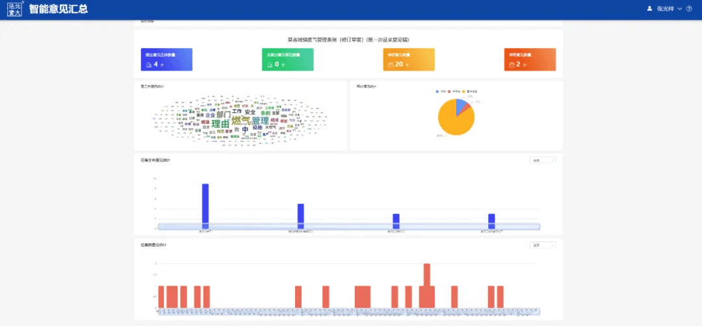The width and height of the screenshot is (702, 326).
Task: Toggle the blue pie chart legend item
Action: (438, 92)
